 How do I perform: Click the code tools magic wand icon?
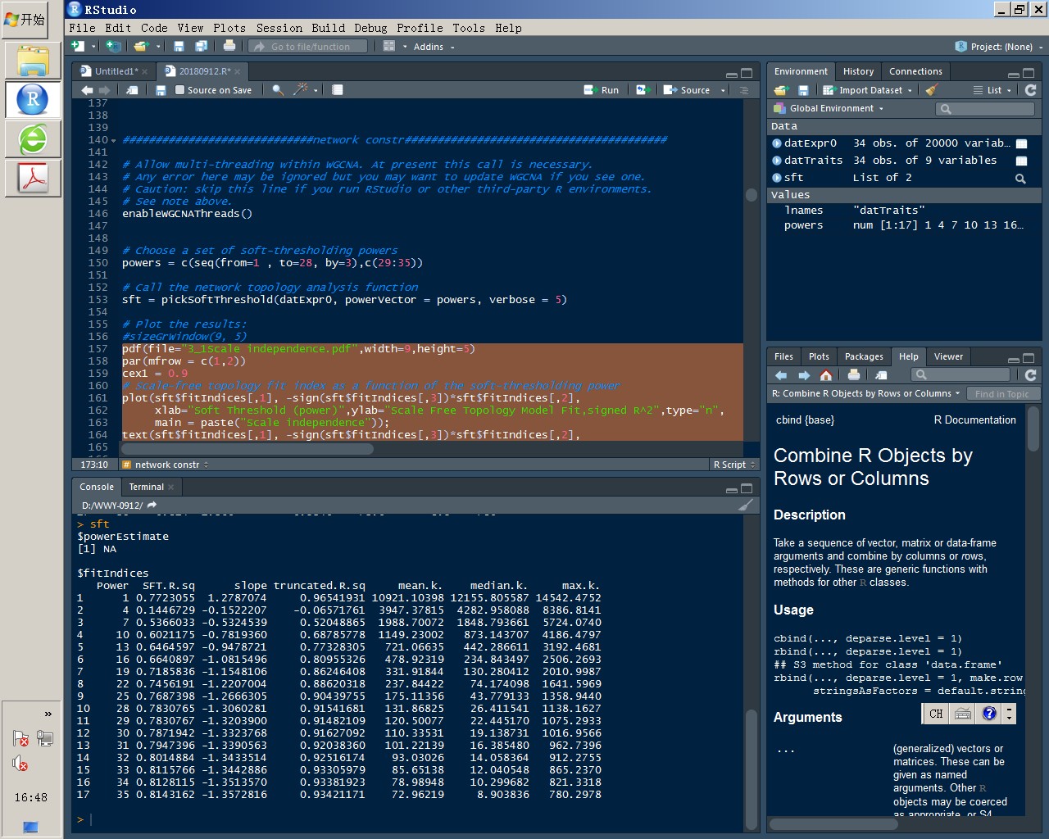pos(302,90)
